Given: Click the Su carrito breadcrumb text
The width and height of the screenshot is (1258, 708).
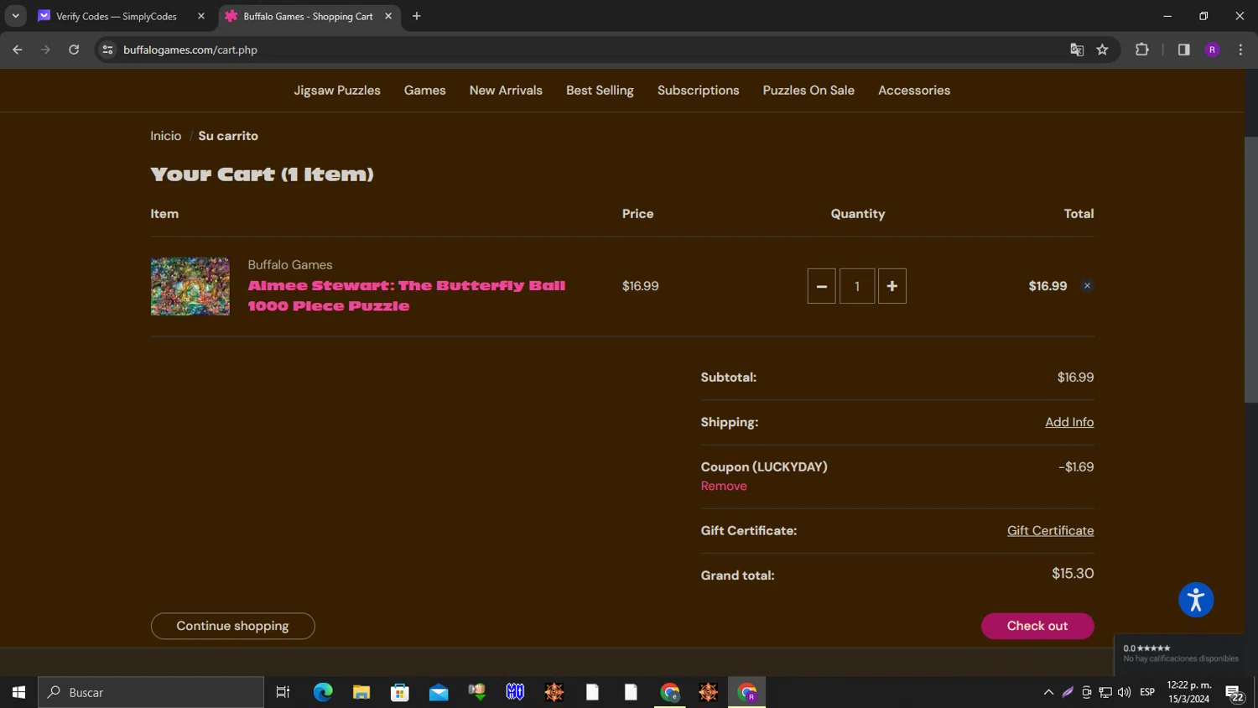Looking at the screenshot, I should tap(228, 136).
